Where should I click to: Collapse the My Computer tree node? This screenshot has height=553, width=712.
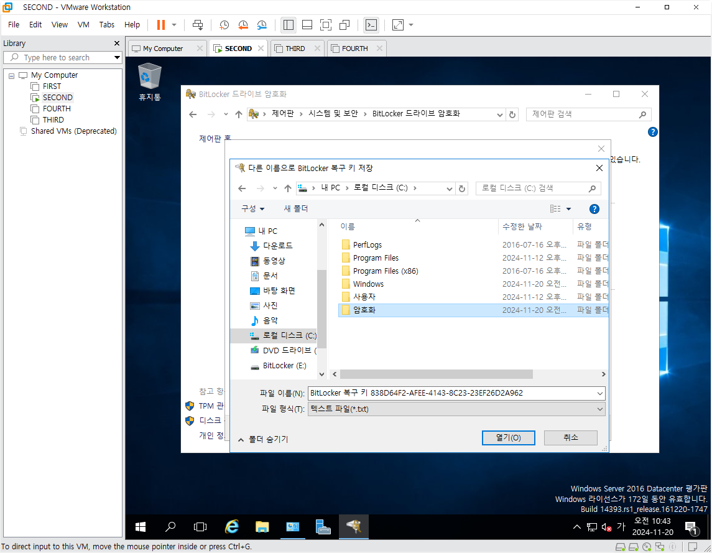(11, 75)
